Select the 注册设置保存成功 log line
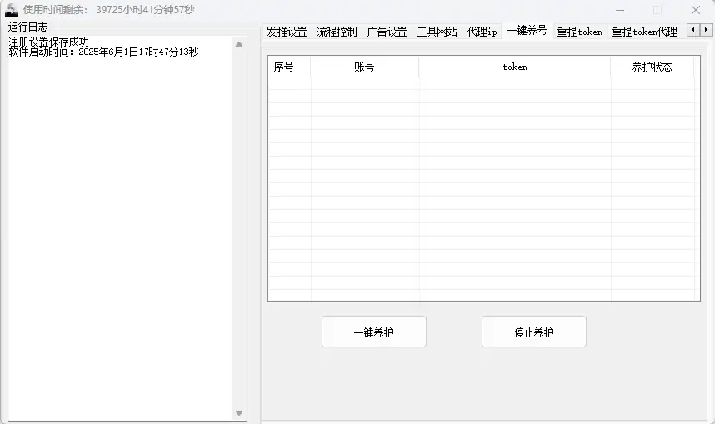This screenshot has height=424, width=715. click(x=49, y=42)
